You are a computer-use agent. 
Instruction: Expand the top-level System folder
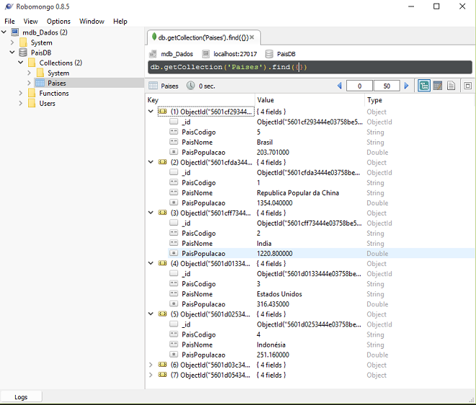coord(12,43)
